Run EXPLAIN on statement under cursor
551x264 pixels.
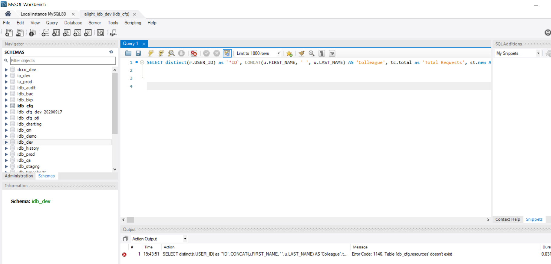(x=171, y=53)
